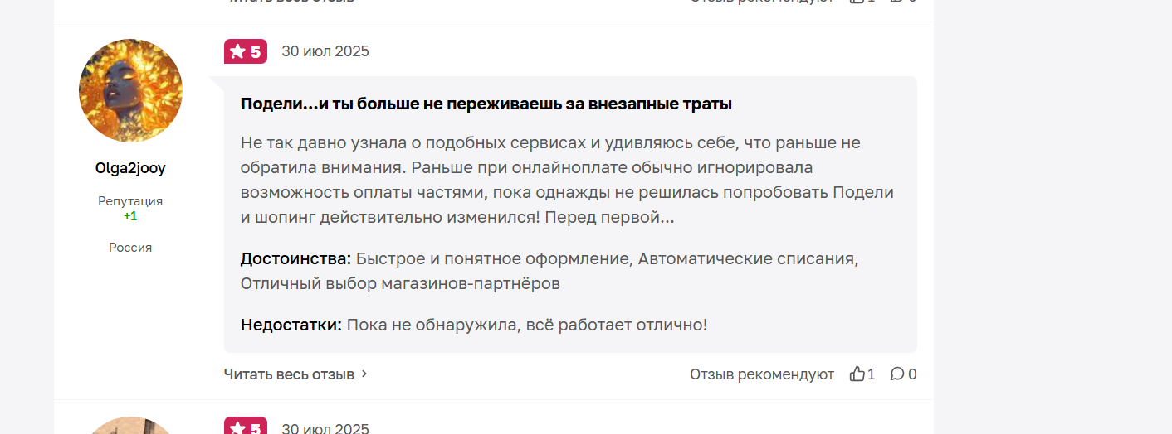Click the comment count 0 beside speech bubble
This screenshot has height=434, width=1172.
click(x=912, y=374)
